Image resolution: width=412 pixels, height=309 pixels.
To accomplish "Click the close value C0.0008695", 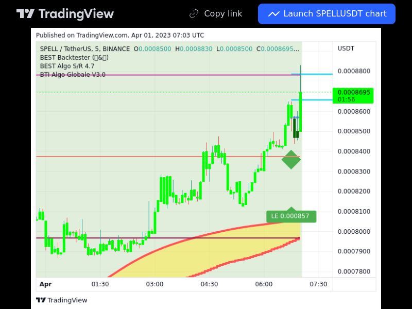I will (x=278, y=49).
